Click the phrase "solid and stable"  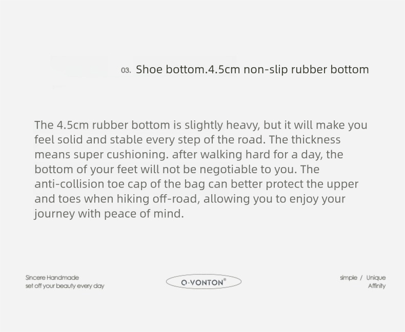[99, 140]
